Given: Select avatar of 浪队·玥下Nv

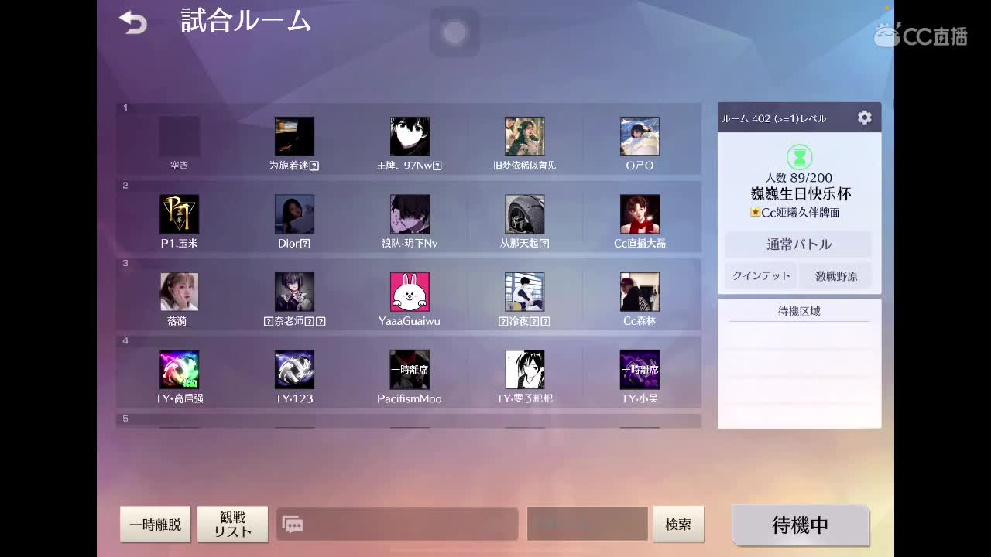Looking at the screenshot, I should click(x=410, y=214).
